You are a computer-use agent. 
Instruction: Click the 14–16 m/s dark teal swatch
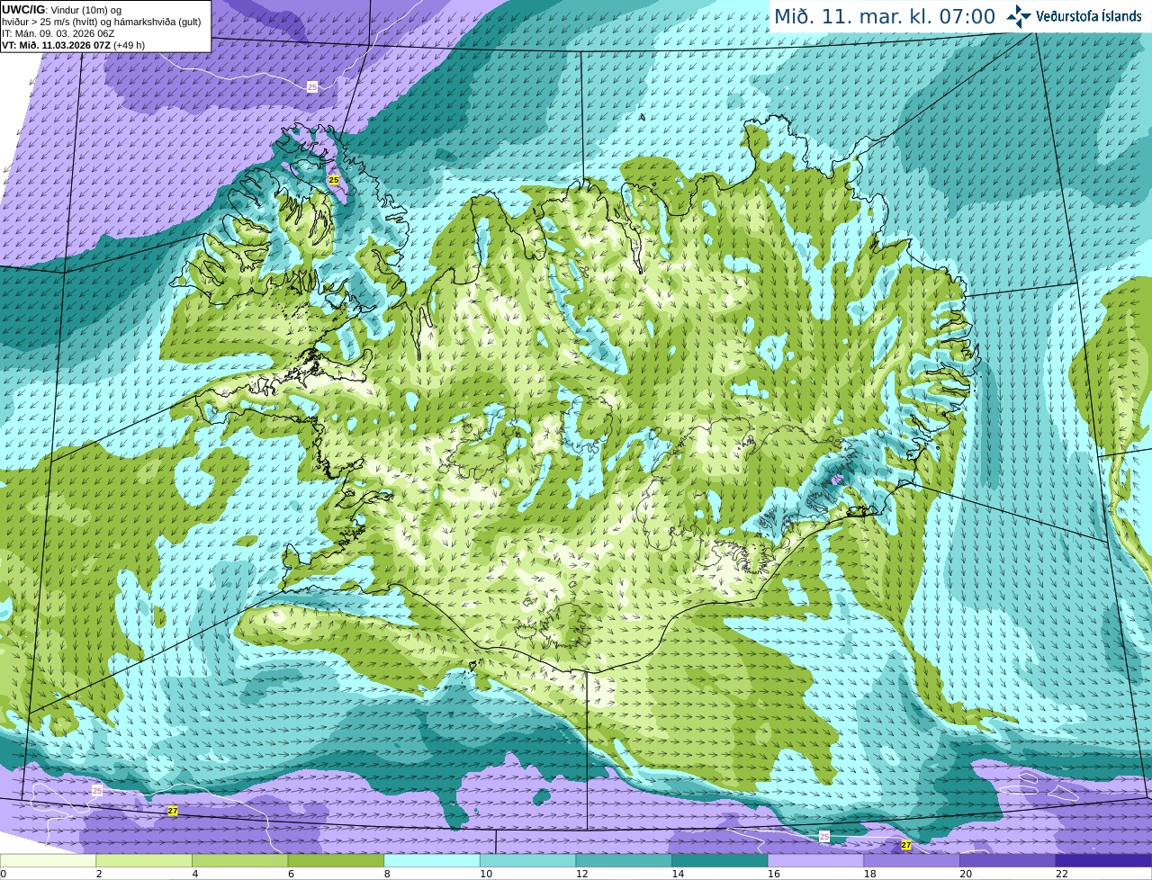[x=720, y=860]
